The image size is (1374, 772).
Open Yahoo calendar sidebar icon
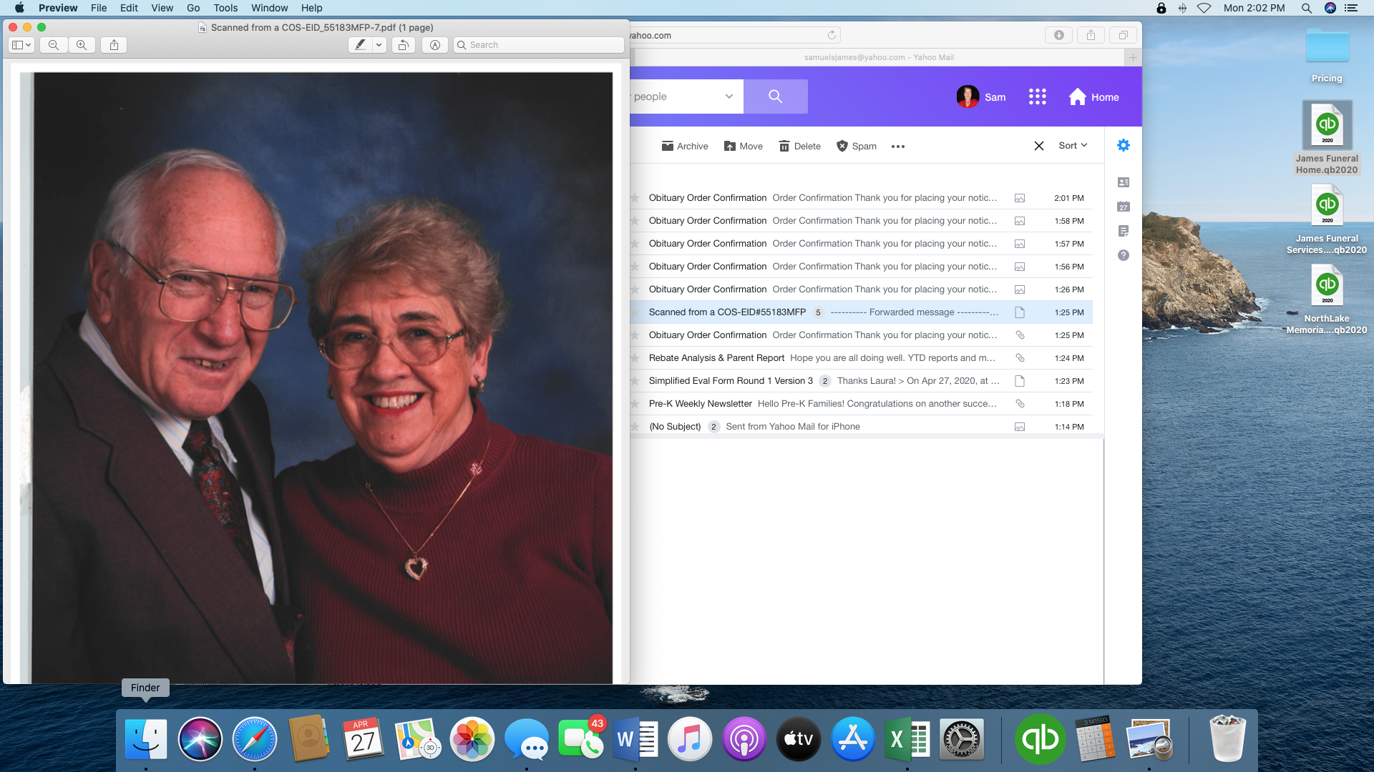[x=1124, y=207]
